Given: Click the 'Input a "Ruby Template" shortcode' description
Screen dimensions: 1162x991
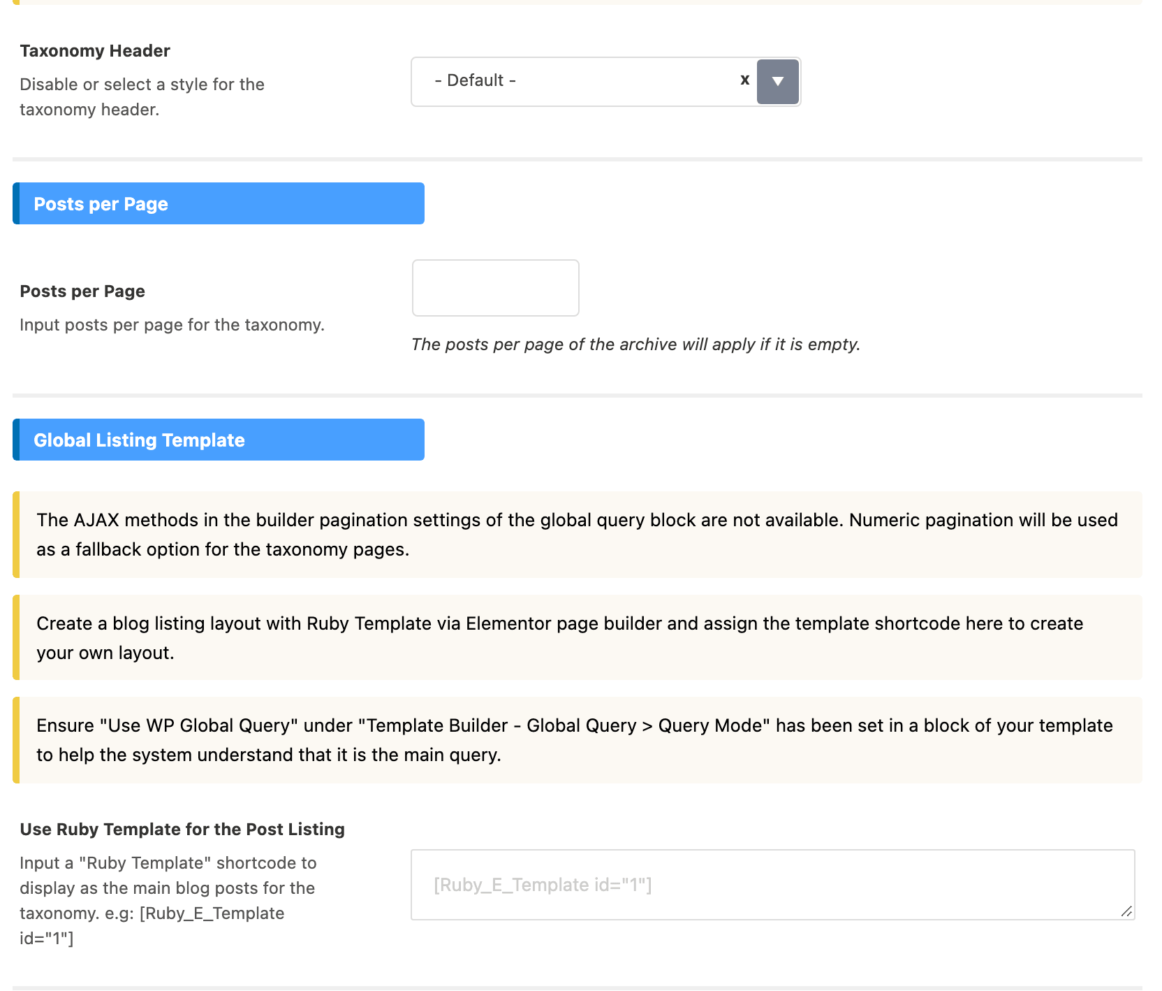Looking at the screenshot, I should point(168,901).
